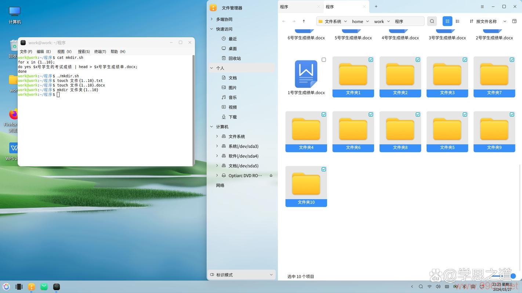Open the green app store taskbar icon
Screen dimensions: 522x293
44,287
